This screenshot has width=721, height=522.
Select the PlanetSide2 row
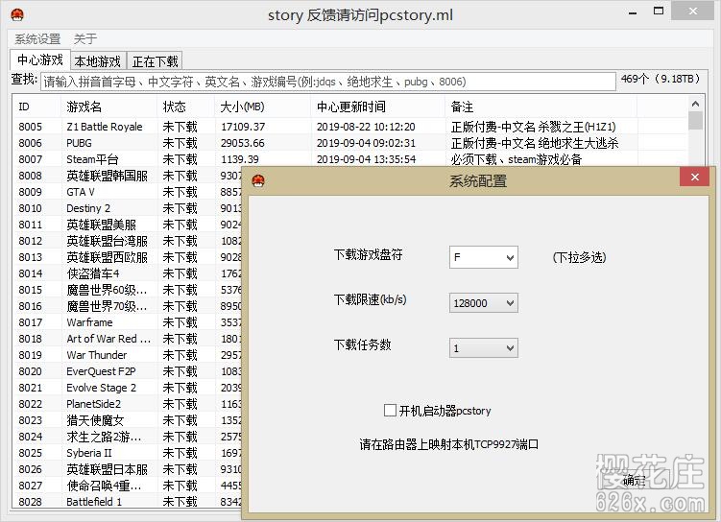(x=128, y=404)
